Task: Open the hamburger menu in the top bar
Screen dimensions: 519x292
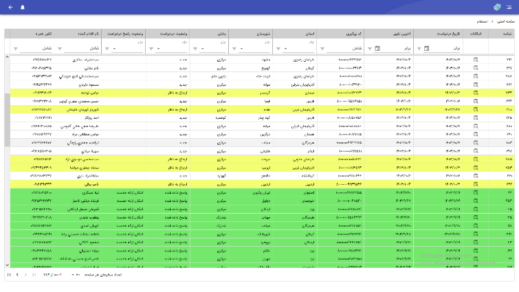Action: click(x=509, y=7)
